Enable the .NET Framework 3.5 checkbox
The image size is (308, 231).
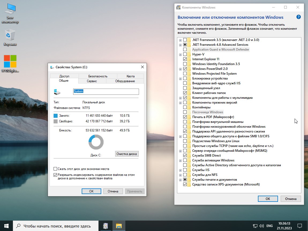pos(185,40)
